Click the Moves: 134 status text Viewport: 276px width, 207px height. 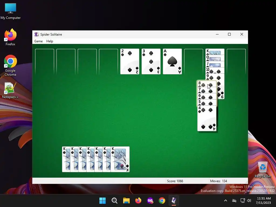tap(218, 181)
